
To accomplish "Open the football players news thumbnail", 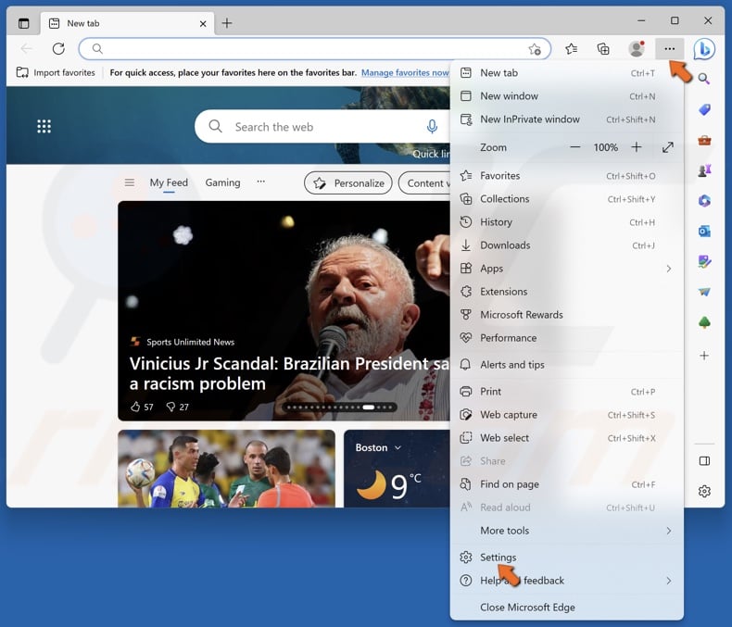I will [x=226, y=469].
